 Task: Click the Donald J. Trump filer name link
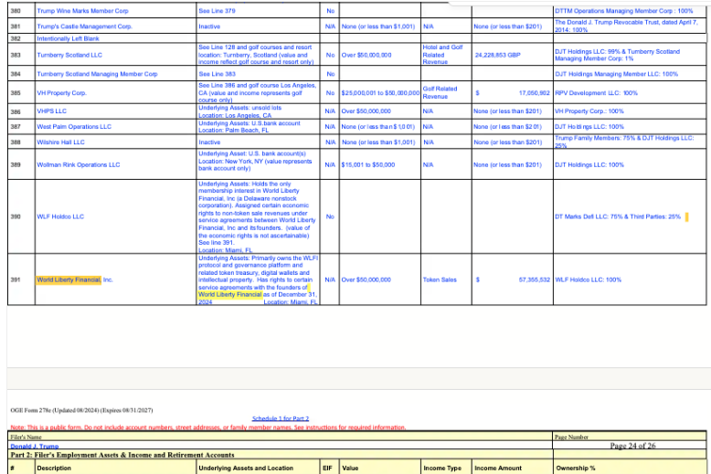35,446
